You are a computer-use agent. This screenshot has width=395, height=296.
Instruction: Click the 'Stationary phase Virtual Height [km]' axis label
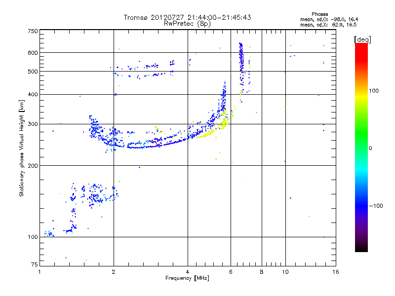21,148
